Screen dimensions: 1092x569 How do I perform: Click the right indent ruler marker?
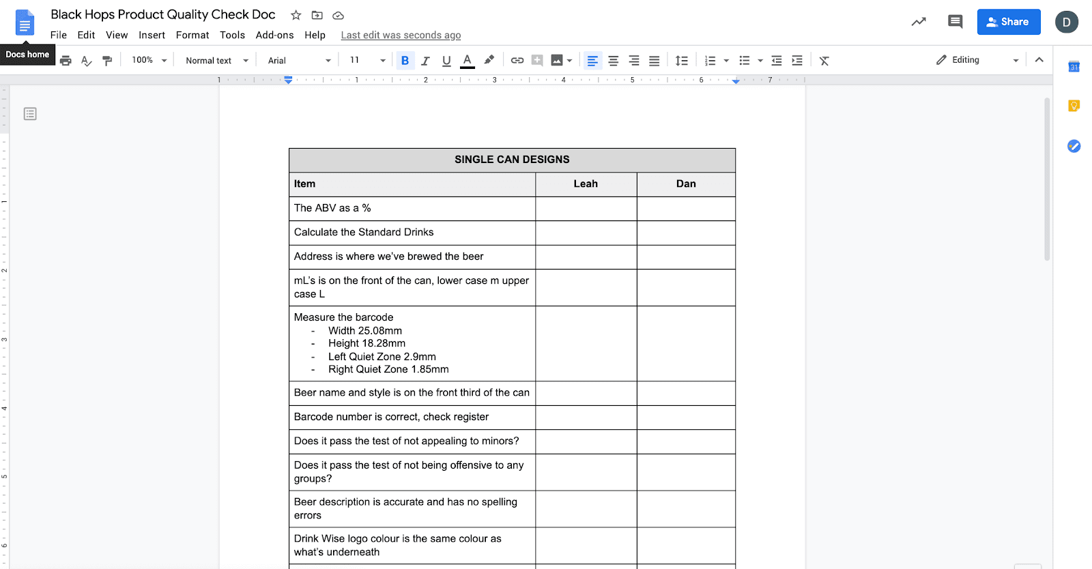point(736,81)
